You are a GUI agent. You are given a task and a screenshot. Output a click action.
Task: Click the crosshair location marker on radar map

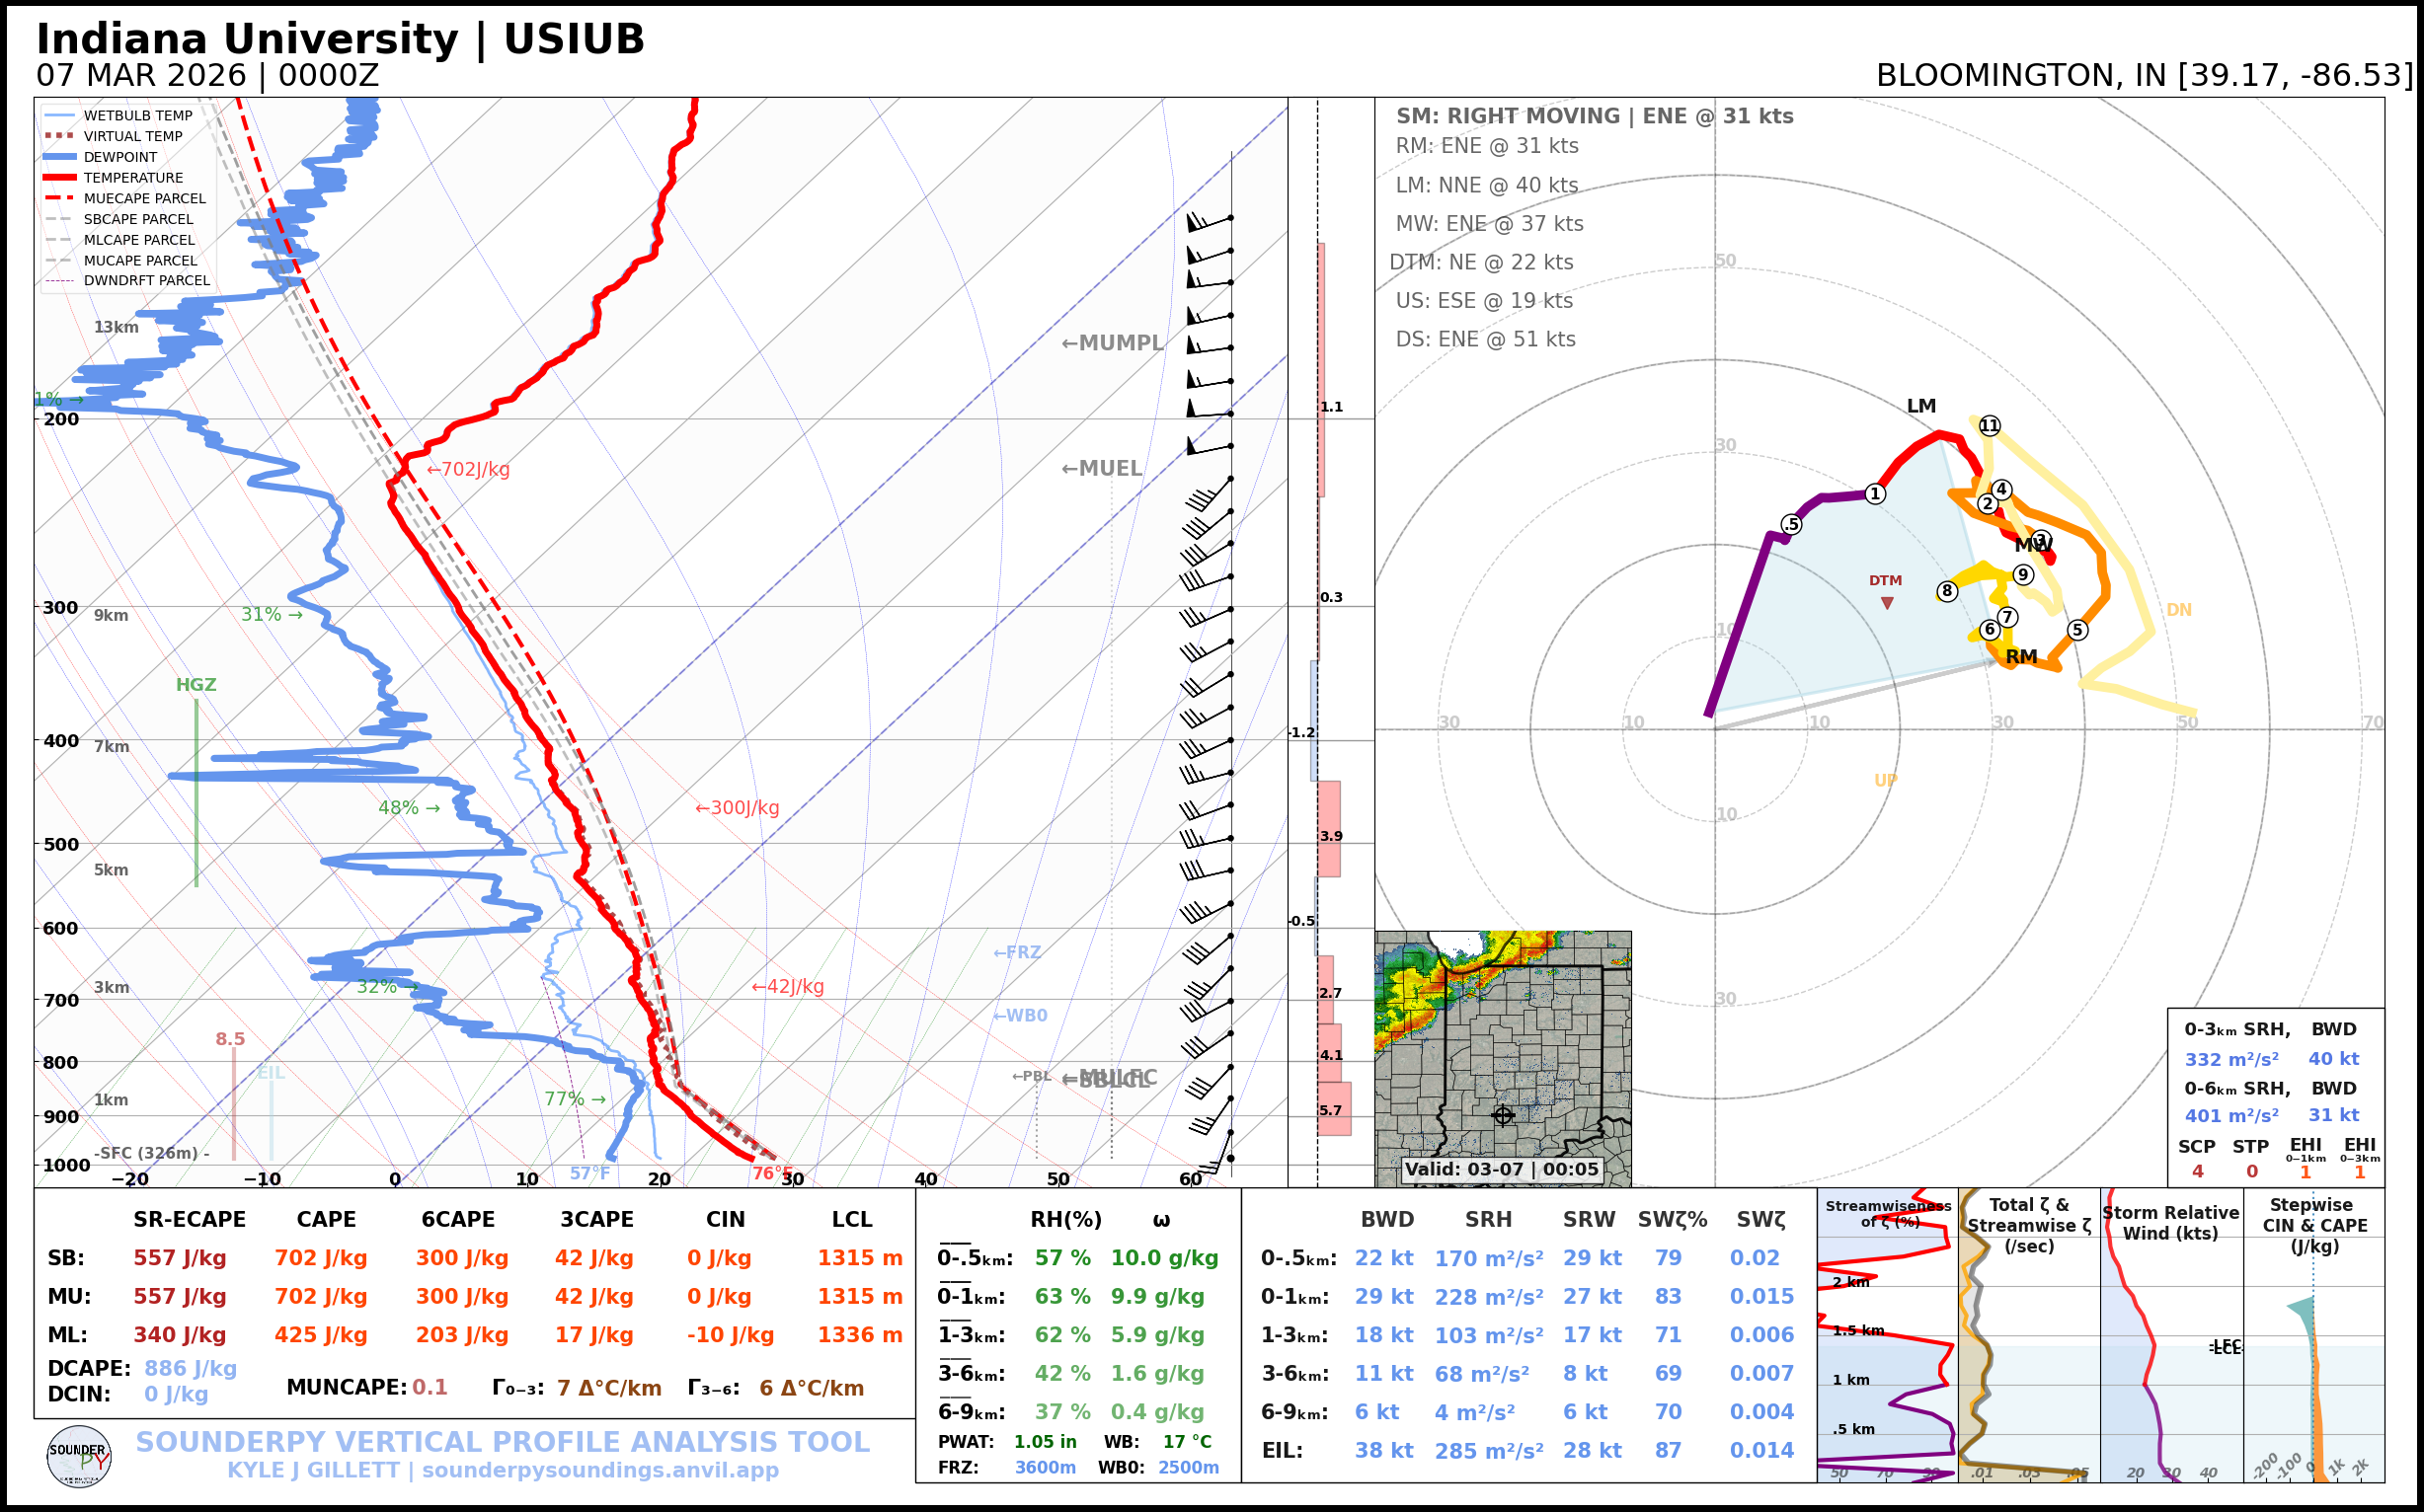(1503, 1115)
